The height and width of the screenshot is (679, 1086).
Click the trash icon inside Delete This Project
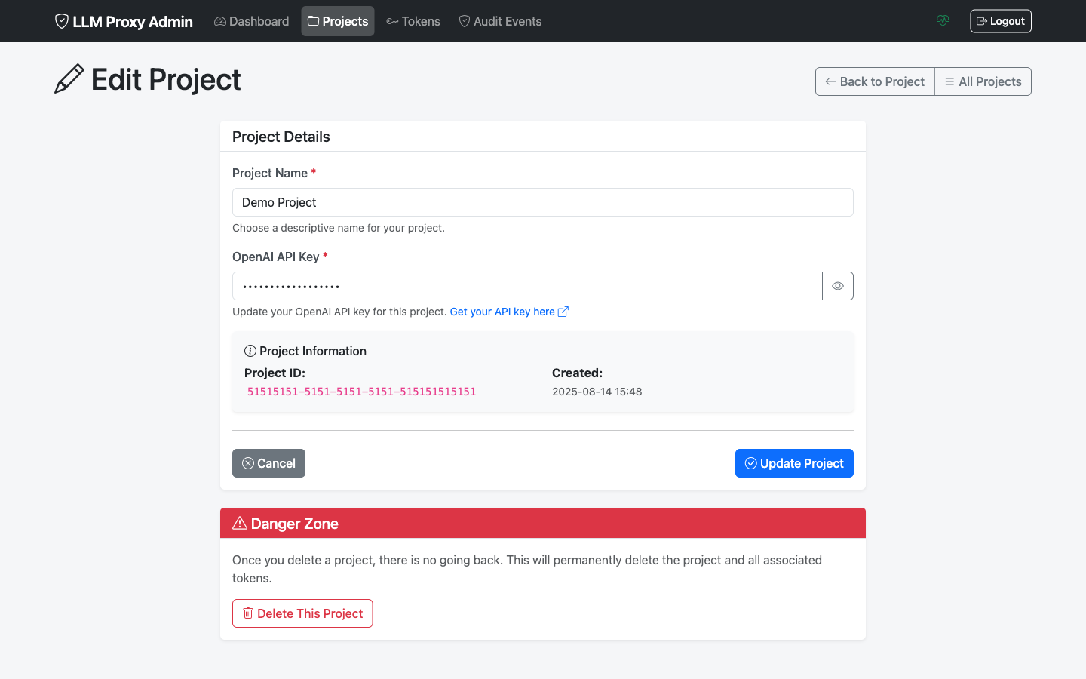coord(248,613)
